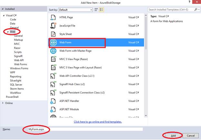This screenshot has width=201, height=140.
Task: Click the Add button
Action: point(173,135)
